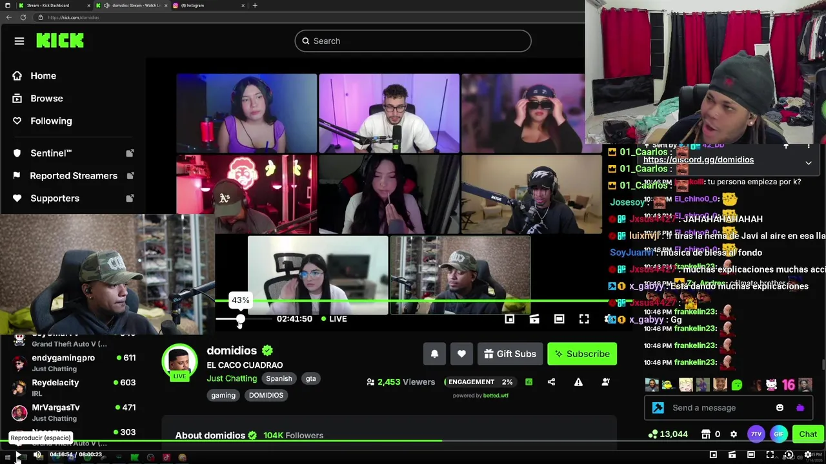826x464 pixels.
Task: Click the 13,044 channel points balance
Action: (x=669, y=434)
